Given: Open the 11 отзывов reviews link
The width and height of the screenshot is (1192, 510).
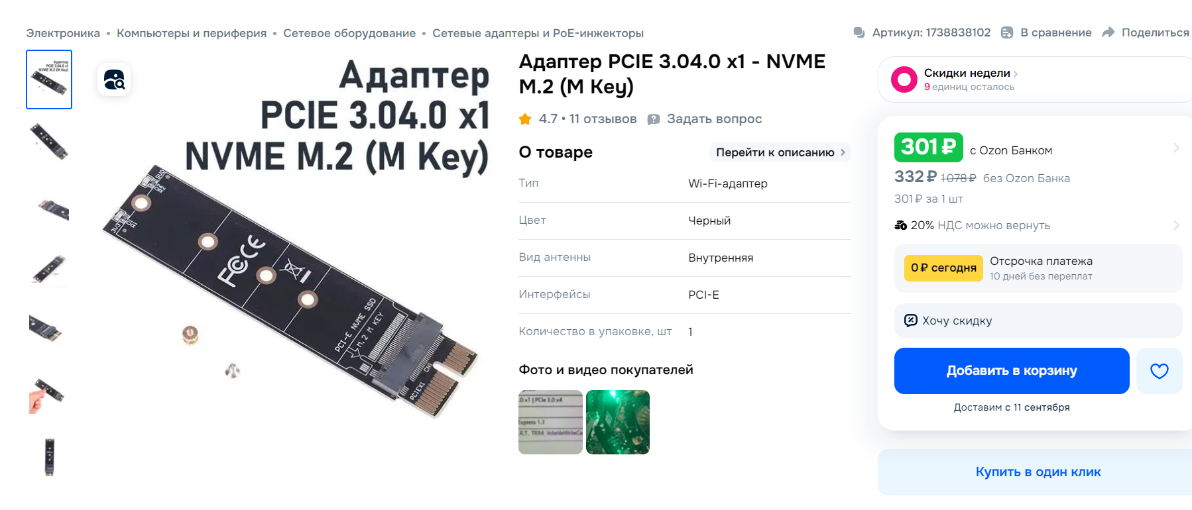Looking at the screenshot, I should (x=603, y=119).
